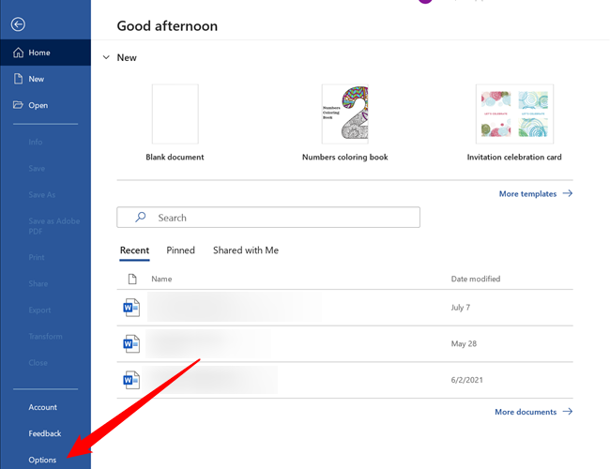Open the Invitation celebration card template
Screen dimensions: 610x469
click(514, 113)
